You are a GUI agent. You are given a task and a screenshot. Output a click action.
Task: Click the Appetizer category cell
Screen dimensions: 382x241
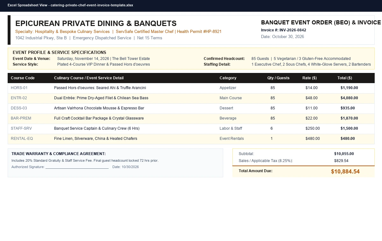pos(228,88)
